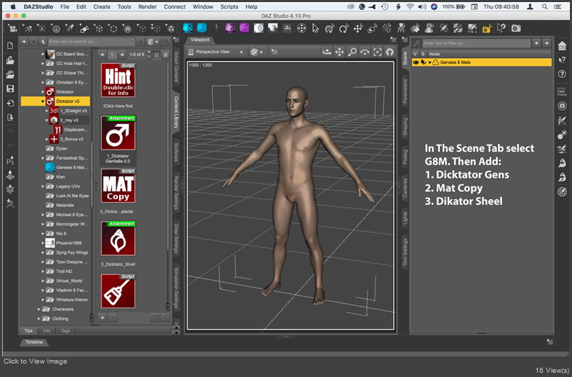
Task: Frame the selected object in viewport
Action: click(378, 52)
